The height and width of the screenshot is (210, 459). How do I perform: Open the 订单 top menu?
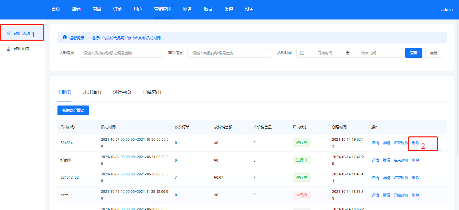click(x=117, y=9)
